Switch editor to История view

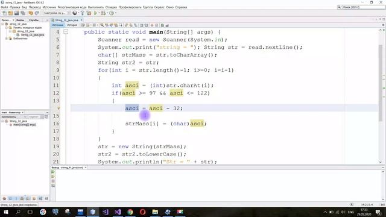pyautogui.click(x=72, y=25)
